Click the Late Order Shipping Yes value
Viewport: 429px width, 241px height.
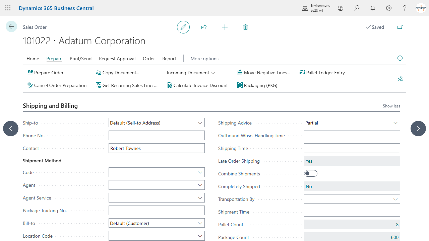pos(352,161)
